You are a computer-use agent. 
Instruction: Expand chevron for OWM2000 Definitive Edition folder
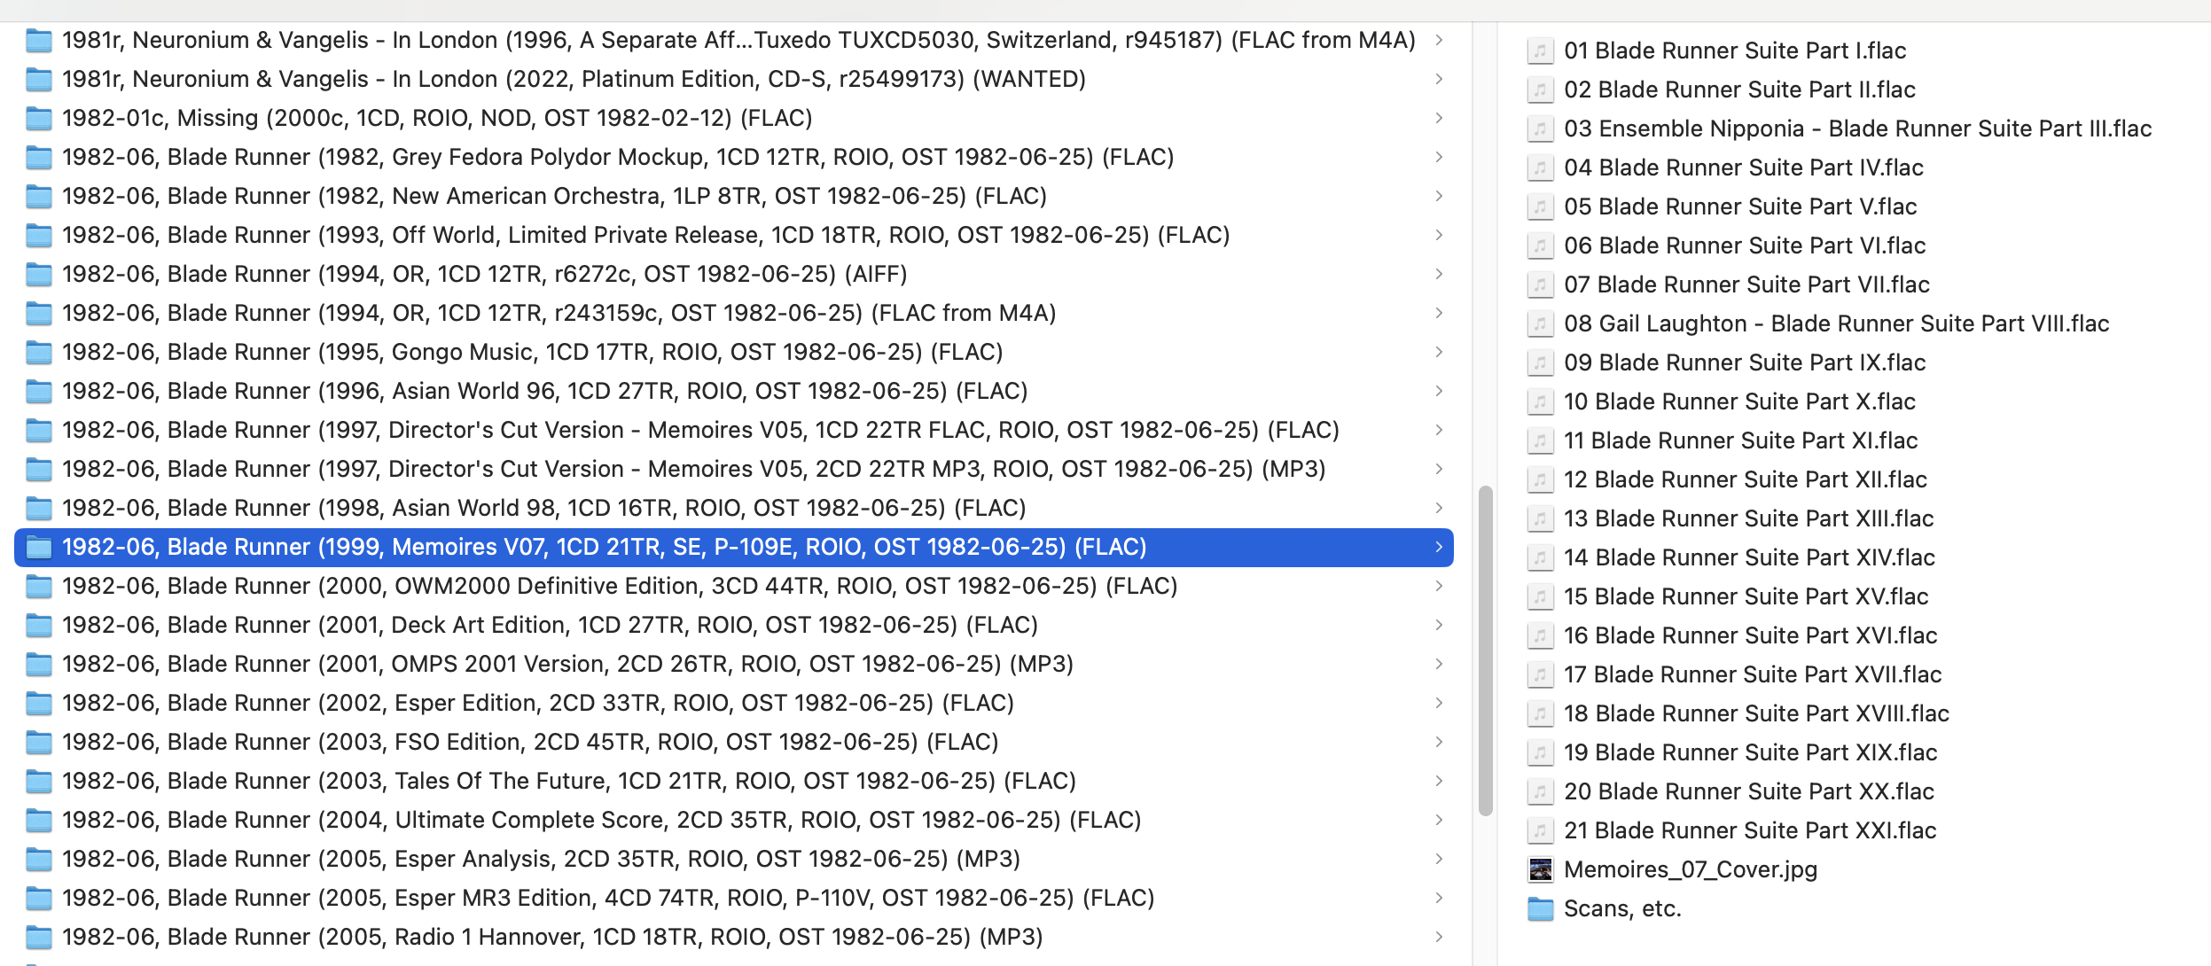[1439, 586]
